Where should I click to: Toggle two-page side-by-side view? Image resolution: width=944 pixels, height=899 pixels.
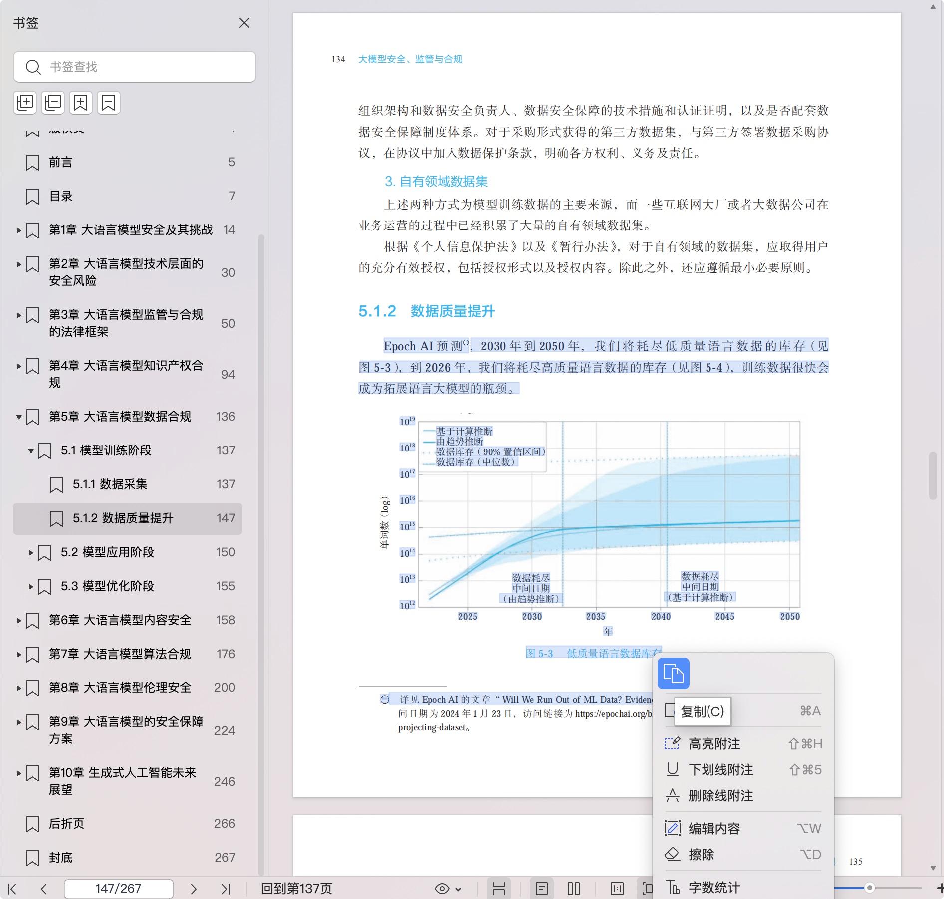coord(574,889)
